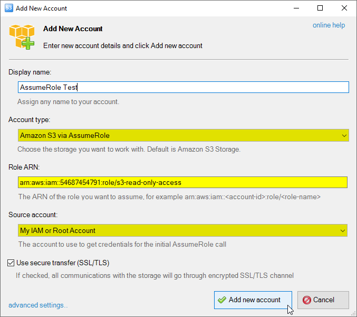Click the bold 'Add New Account' heading
Image resolution: width=357 pixels, height=317 pixels.
[73, 29]
